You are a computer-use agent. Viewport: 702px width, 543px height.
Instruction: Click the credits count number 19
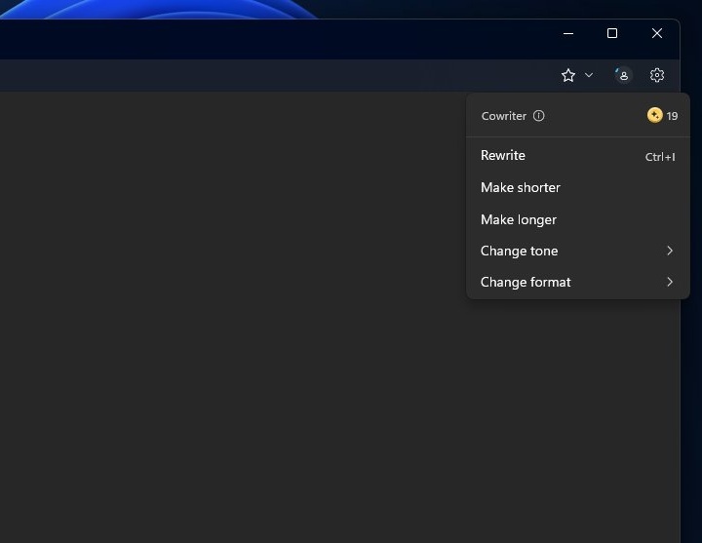(x=672, y=116)
